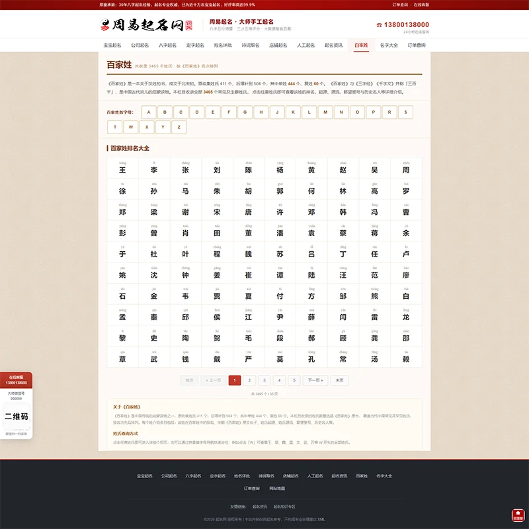Click the 周易起名网 site logo
Screen dimensions: 529x529
pyautogui.click(x=146, y=25)
